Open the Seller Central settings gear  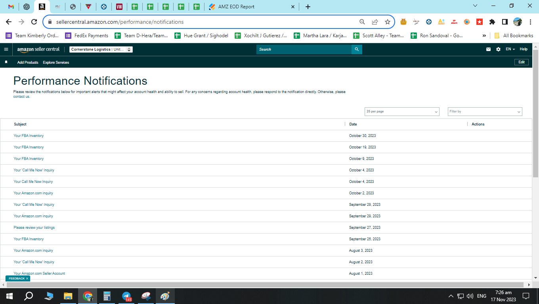(498, 49)
